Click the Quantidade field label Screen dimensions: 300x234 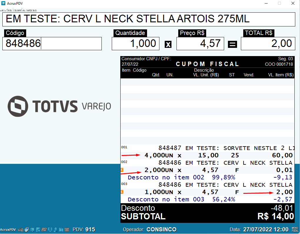pyautogui.click(x=130, y=33)
